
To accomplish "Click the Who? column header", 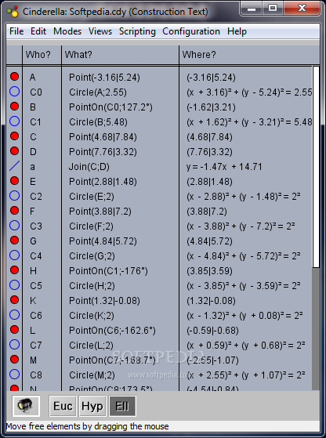I will click(x=42, y=55).
